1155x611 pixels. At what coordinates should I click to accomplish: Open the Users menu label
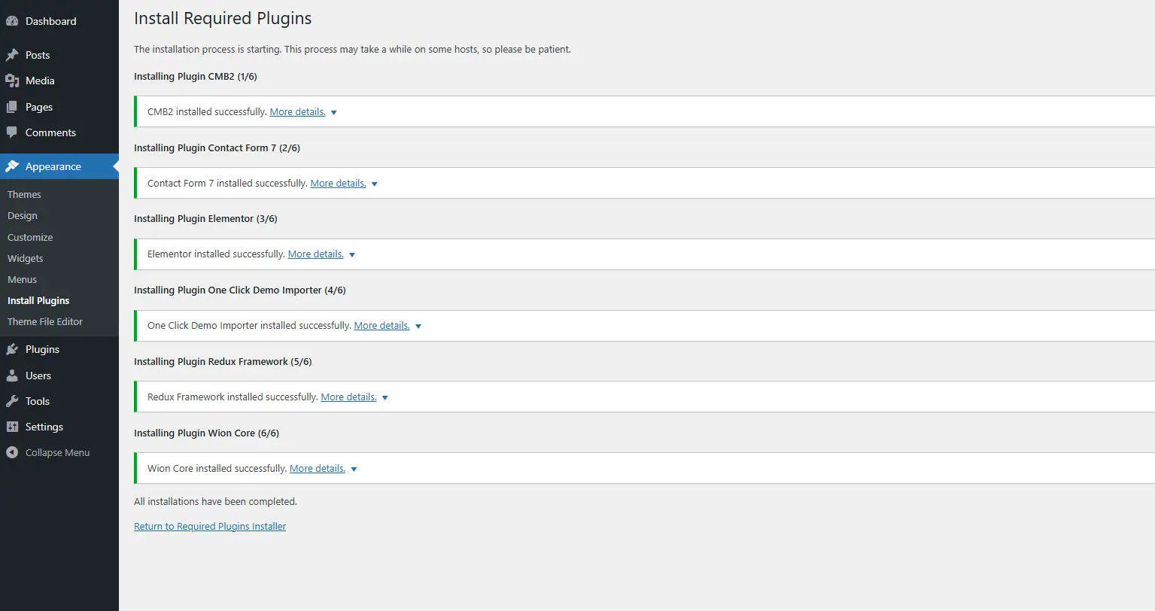(x=38, y=375)
